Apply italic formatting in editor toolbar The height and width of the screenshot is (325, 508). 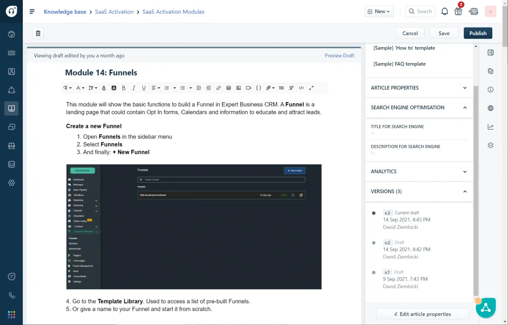(134, 88)
